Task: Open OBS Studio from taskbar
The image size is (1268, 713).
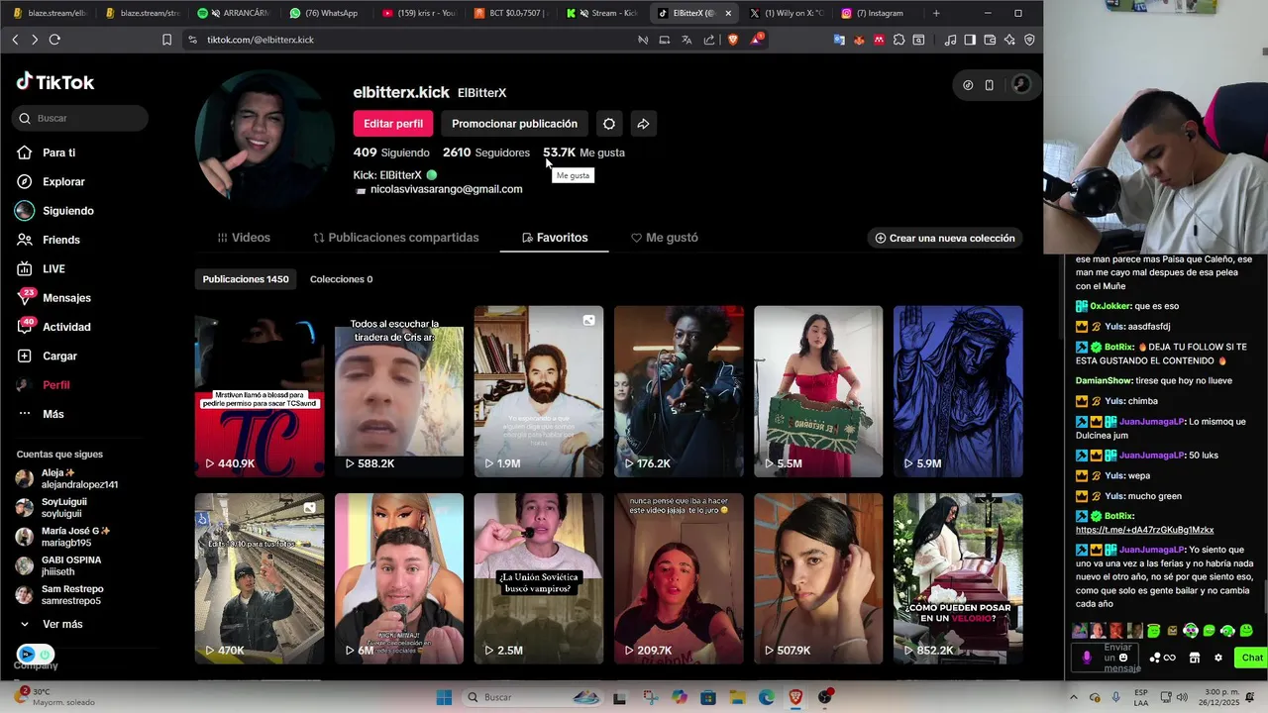Action: pos(825,697)
